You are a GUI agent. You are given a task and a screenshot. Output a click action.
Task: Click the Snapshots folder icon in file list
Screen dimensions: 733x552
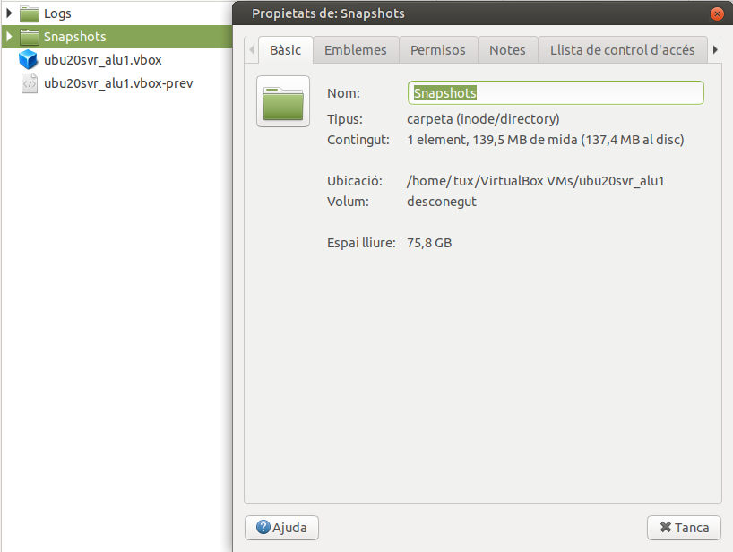pyautogui.click(x=30, y=37)
